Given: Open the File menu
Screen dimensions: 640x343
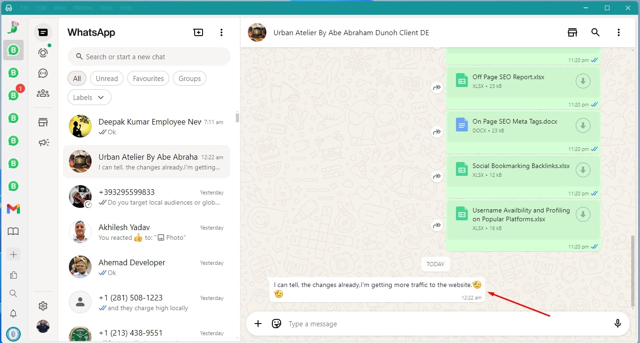Looking at the screenshot, I should pos(25,8).
